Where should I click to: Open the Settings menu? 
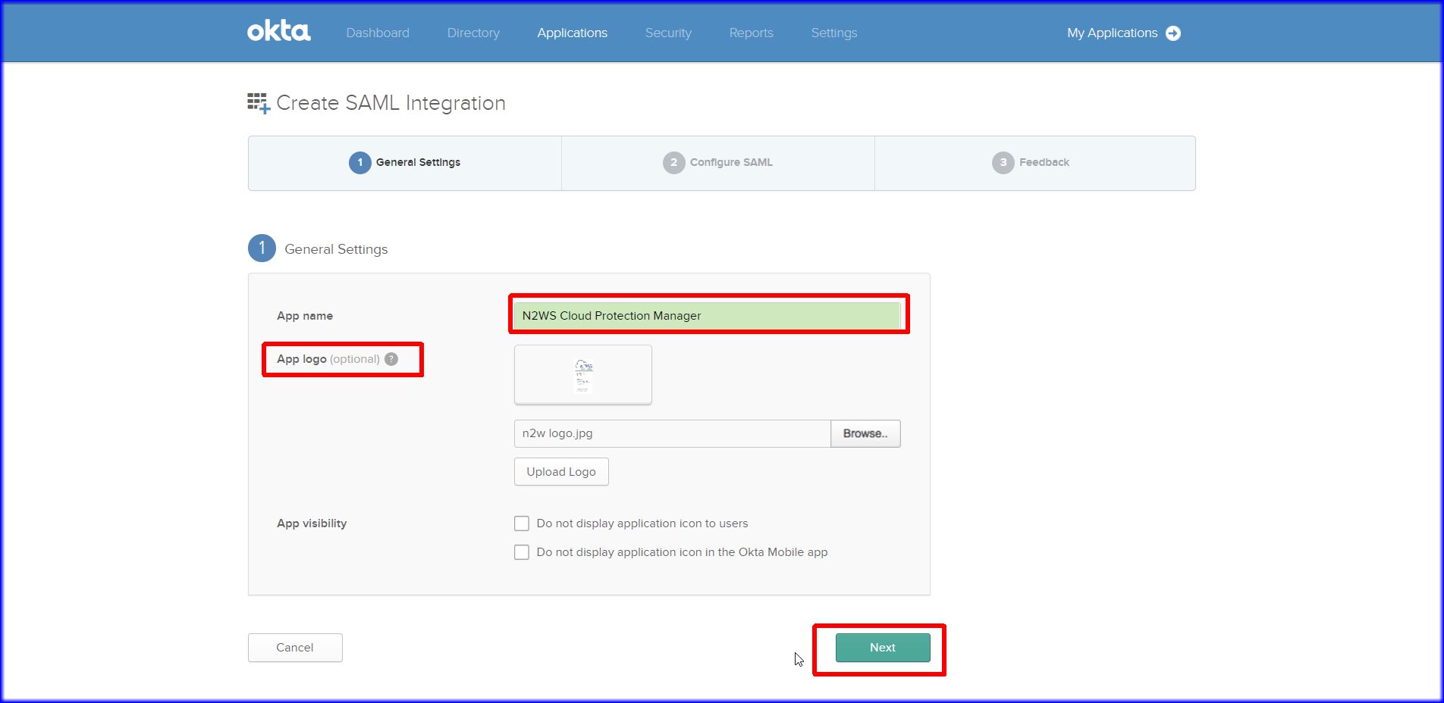point(834,33)
